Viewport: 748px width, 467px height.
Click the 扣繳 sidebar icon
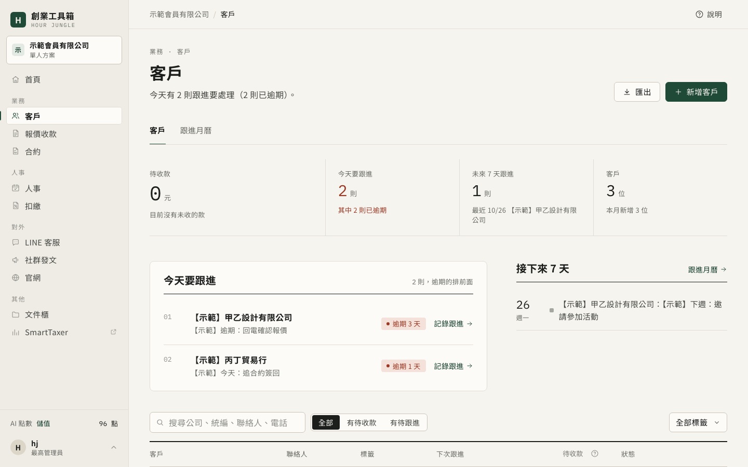pos(16,206)
